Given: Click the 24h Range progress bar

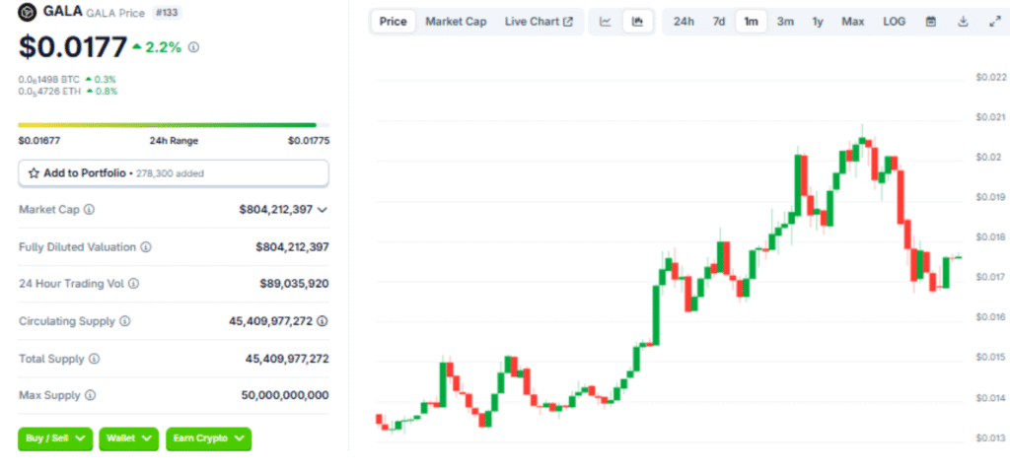Looking at the screenshot, I should [167, 124].
